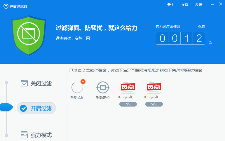Minimize the popup filter window

pyautogui.click(x=212, y=5)
